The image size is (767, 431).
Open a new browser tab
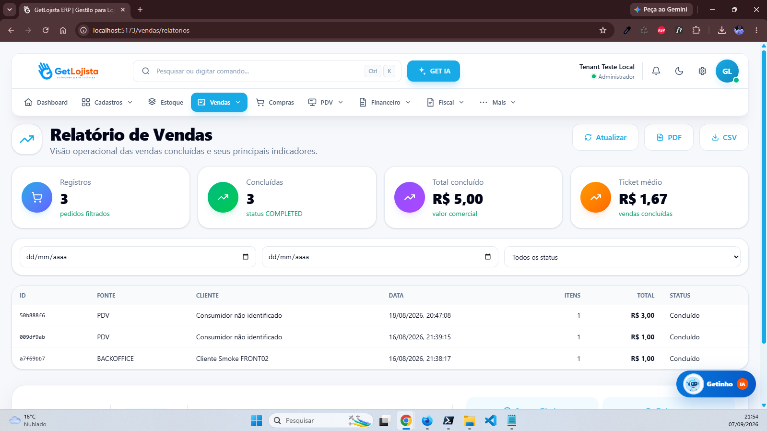140,10
